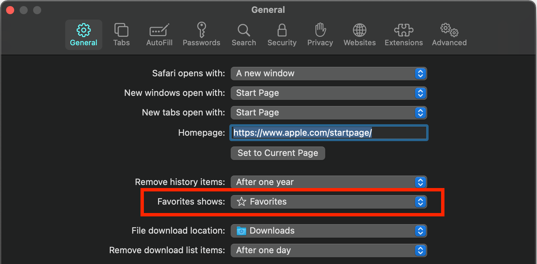Open the Security lock pane

click(282, 34)
